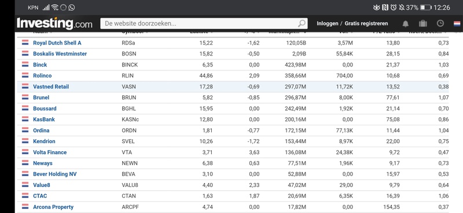Image resolution: width=463 pixels, height=213 pixels.
Task: Click the Dutch flag beside CTAC
Action: tap(25, 195)
